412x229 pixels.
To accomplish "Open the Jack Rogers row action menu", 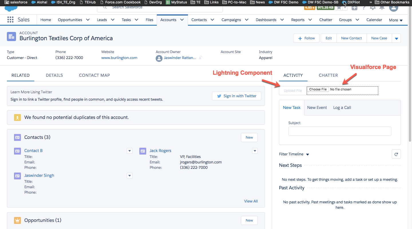I will 255,151.
